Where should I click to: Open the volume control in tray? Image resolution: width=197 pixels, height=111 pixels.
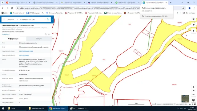181,108
